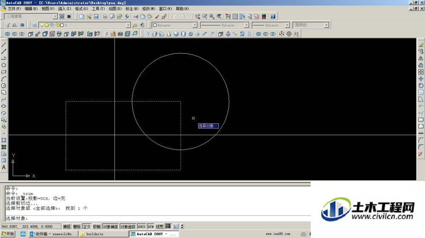Open the 修改(M) menu

click(148, 8)
